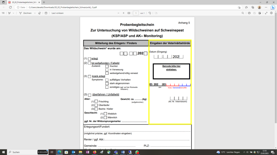
Task: Check 'tot aufgefunden / Fallwild' checkbox
Action: (89, 63)
